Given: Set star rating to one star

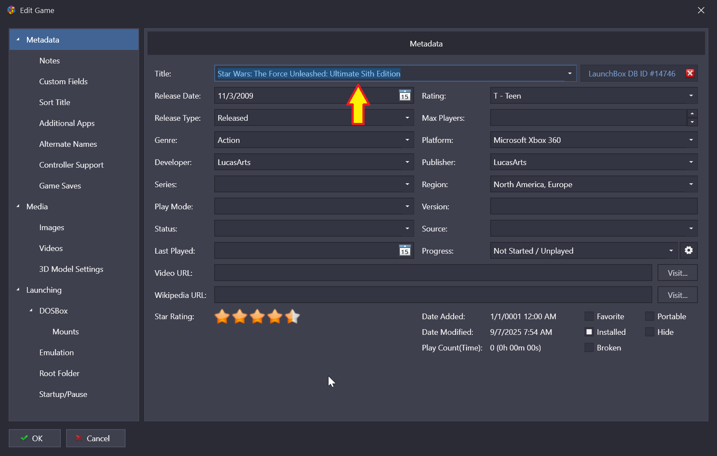Looking at the screenshot, I should 222,317.
